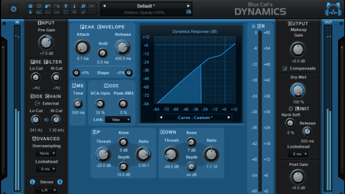Select next preset arrow beside Default
This screenshot has height=194, width=345.
(188, 6)
